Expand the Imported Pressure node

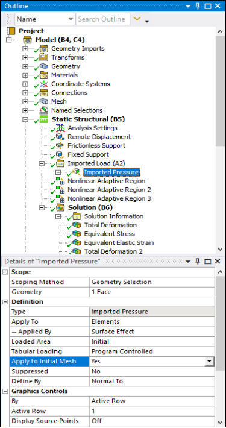click(x=58, y=172)
